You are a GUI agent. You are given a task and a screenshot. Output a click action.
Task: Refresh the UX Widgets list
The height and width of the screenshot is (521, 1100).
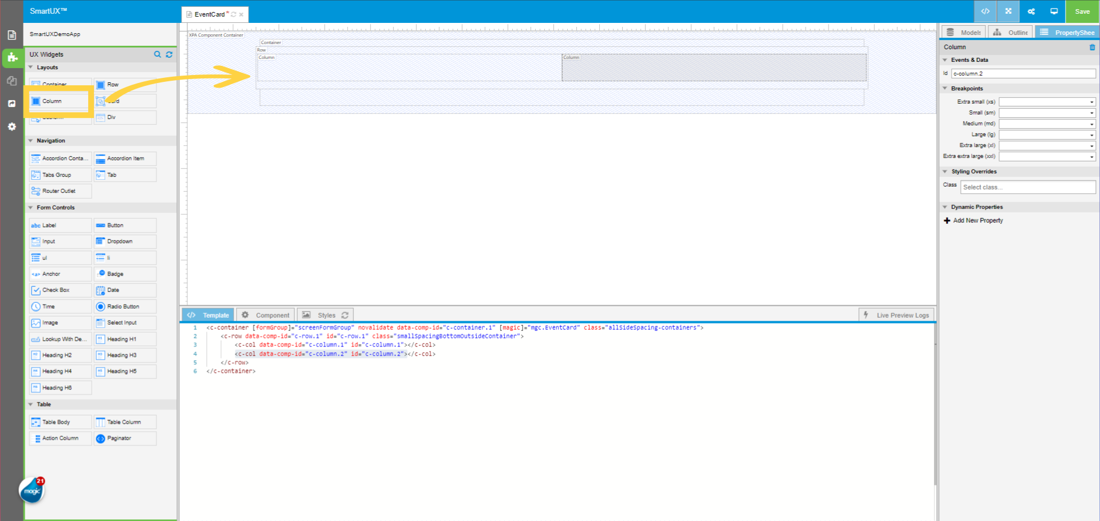[169, 54]
